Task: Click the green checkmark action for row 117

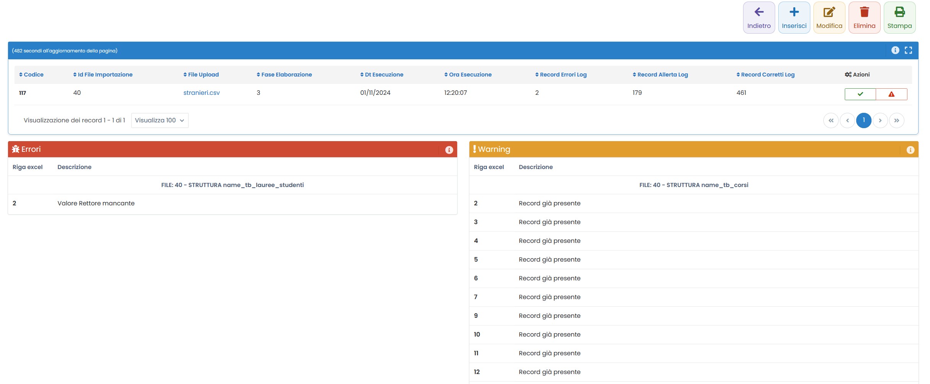Action: (860, 94)
